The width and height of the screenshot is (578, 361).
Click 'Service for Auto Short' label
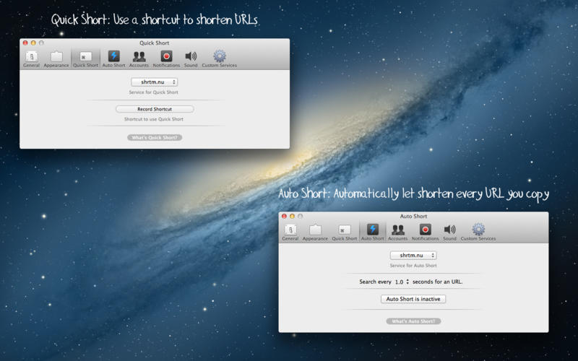tap(413, 265)
